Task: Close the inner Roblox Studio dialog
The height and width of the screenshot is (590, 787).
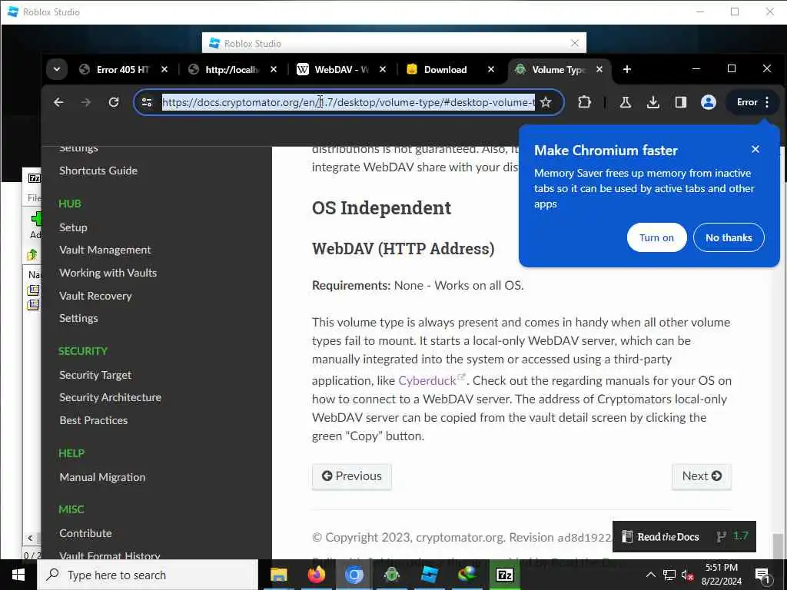Action: tap(575, 44)
